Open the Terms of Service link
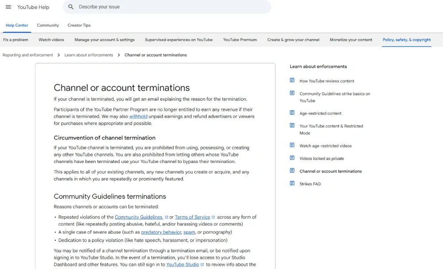This screenshot has height=269, width=443. pyautogui.click(x=192, y=217)
